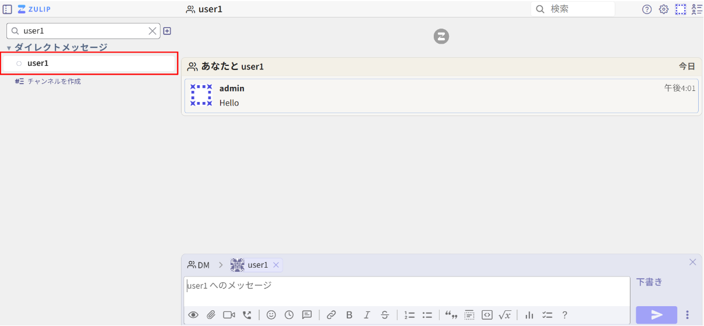Click the チャンネルを作成 link
The height and width of the screenshot is (326, 704).
[54, 82]
